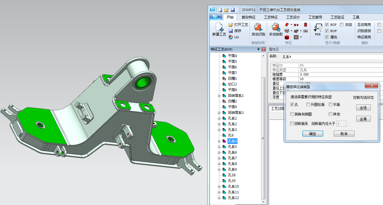This screenshot has height=205, width=383.
Task: Collapse the 孔系4 tree node
Action: [x=219, y=141]
